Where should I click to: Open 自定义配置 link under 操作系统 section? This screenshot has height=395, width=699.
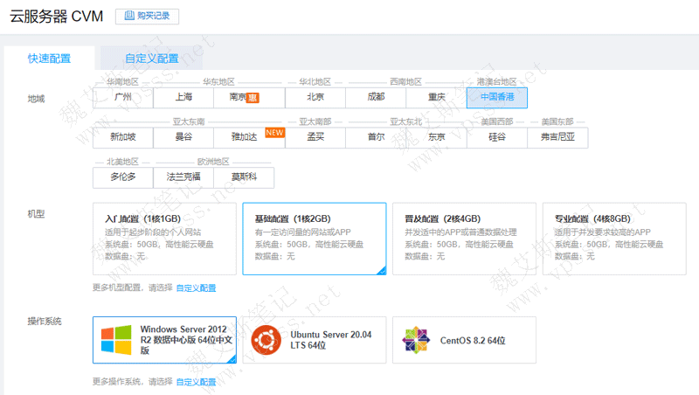click(x=196, y=382)
